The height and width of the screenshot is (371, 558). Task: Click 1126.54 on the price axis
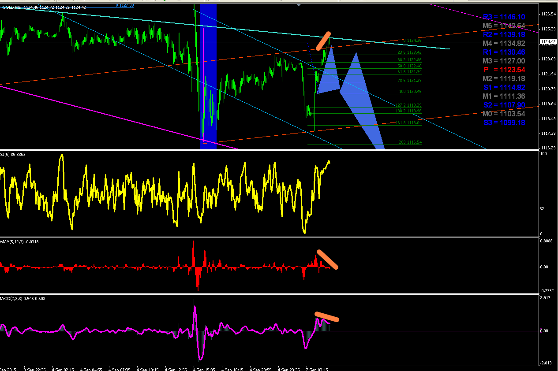[549, 14]
